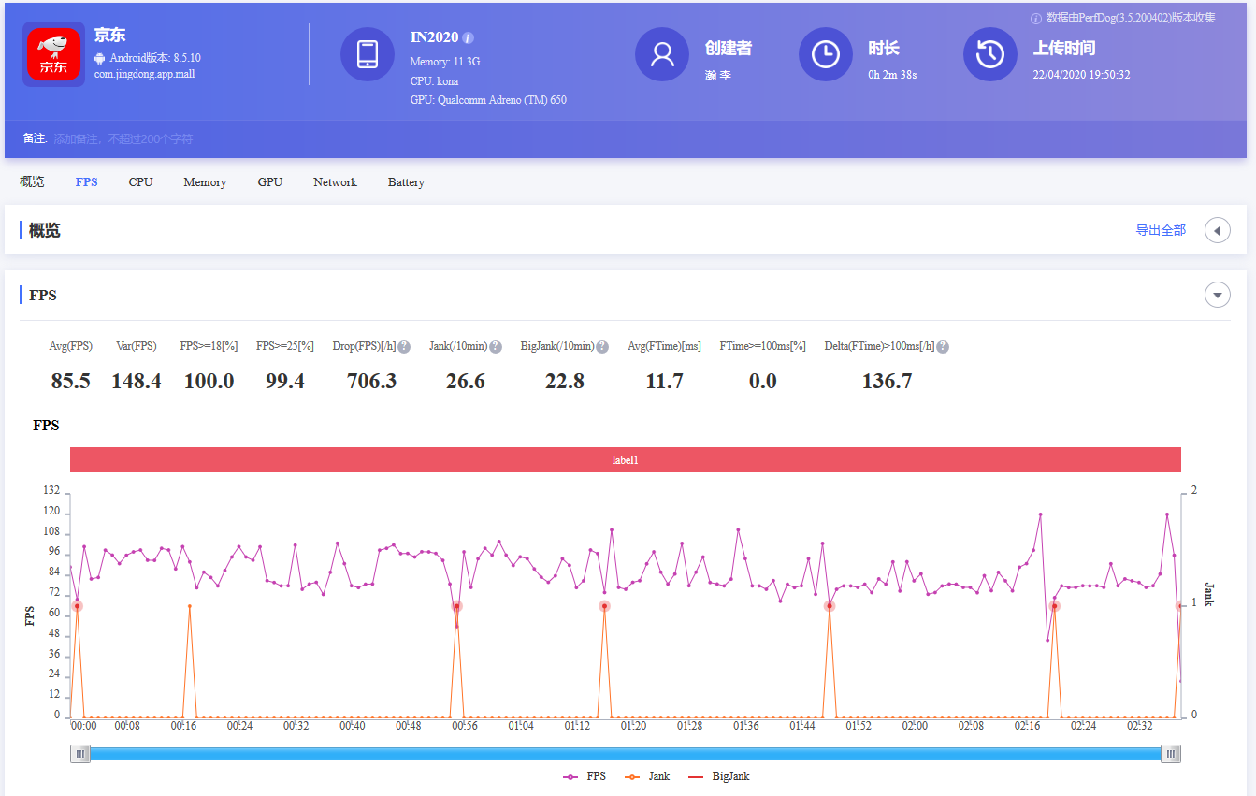This screenshot has height=796, width=1256.
Task: Click help icon beside BigJank(/10min)
Action: [x=602, y=347]
